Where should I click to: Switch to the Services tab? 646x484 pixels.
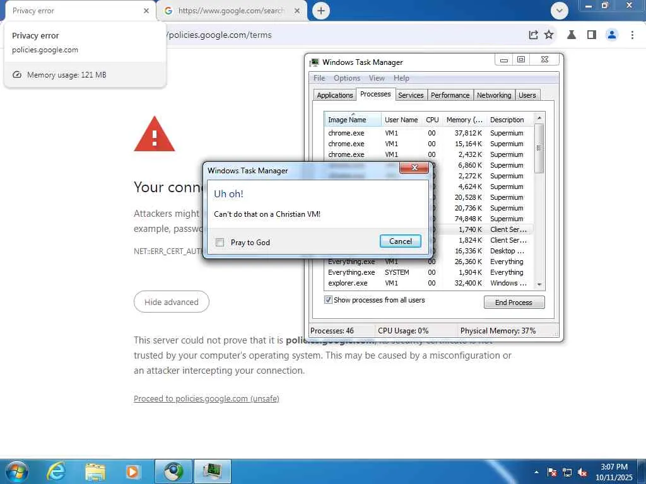[x=411, y=95]
